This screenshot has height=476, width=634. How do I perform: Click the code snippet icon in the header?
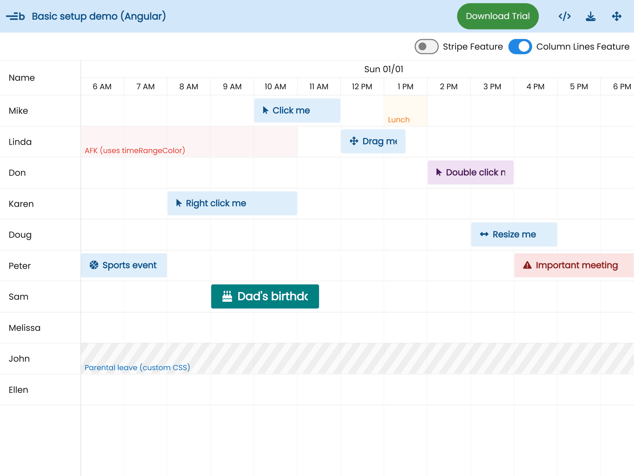565,16
